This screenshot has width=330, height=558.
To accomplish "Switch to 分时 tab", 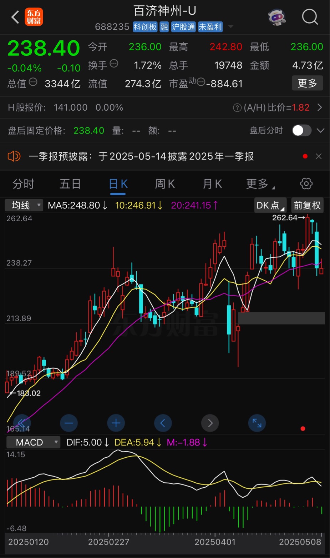I will [x=23, y=184].
